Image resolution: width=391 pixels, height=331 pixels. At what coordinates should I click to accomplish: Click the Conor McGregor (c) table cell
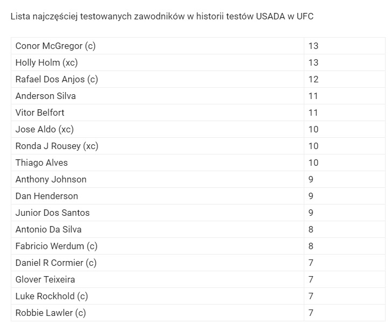click(157, 46)
